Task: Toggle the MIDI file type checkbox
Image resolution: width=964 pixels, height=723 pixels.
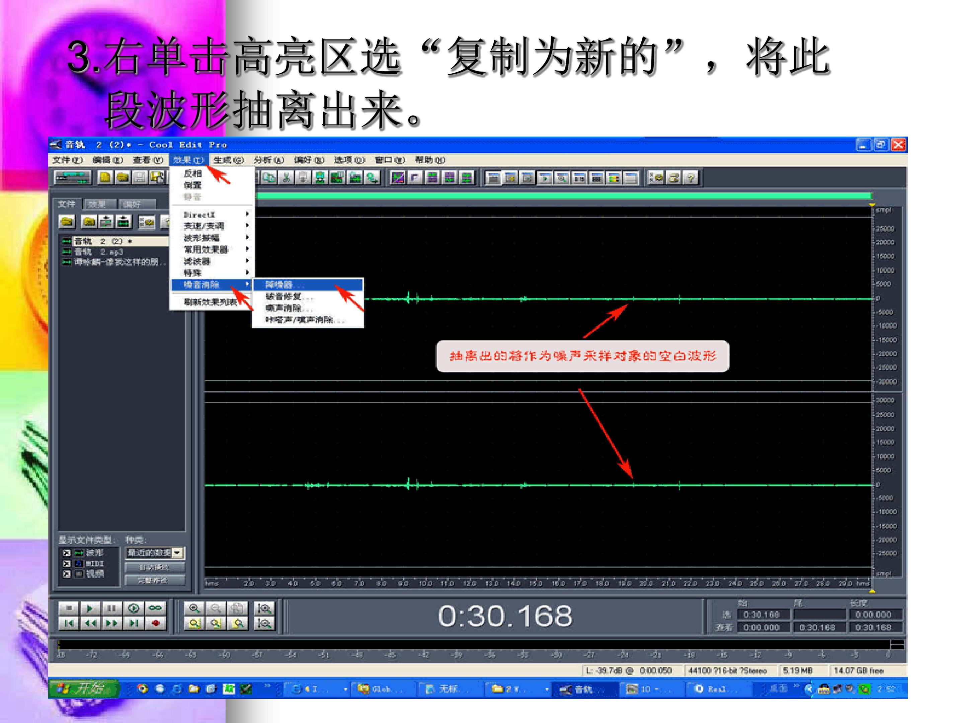Action: coord(66,563)
